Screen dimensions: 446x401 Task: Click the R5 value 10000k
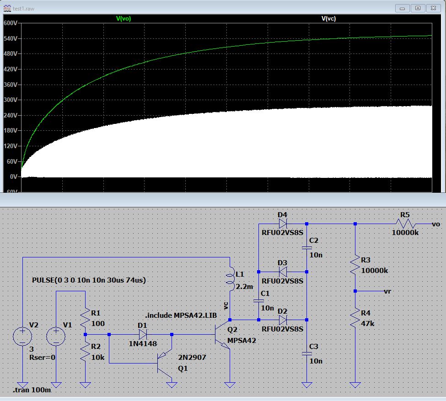[x=405, y=233]
